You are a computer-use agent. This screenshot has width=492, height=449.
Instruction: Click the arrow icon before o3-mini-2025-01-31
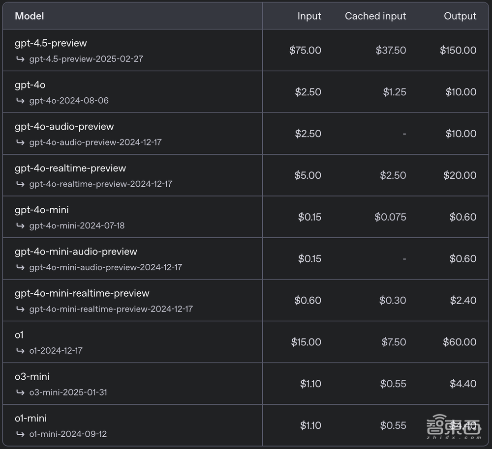click(20, 393)
